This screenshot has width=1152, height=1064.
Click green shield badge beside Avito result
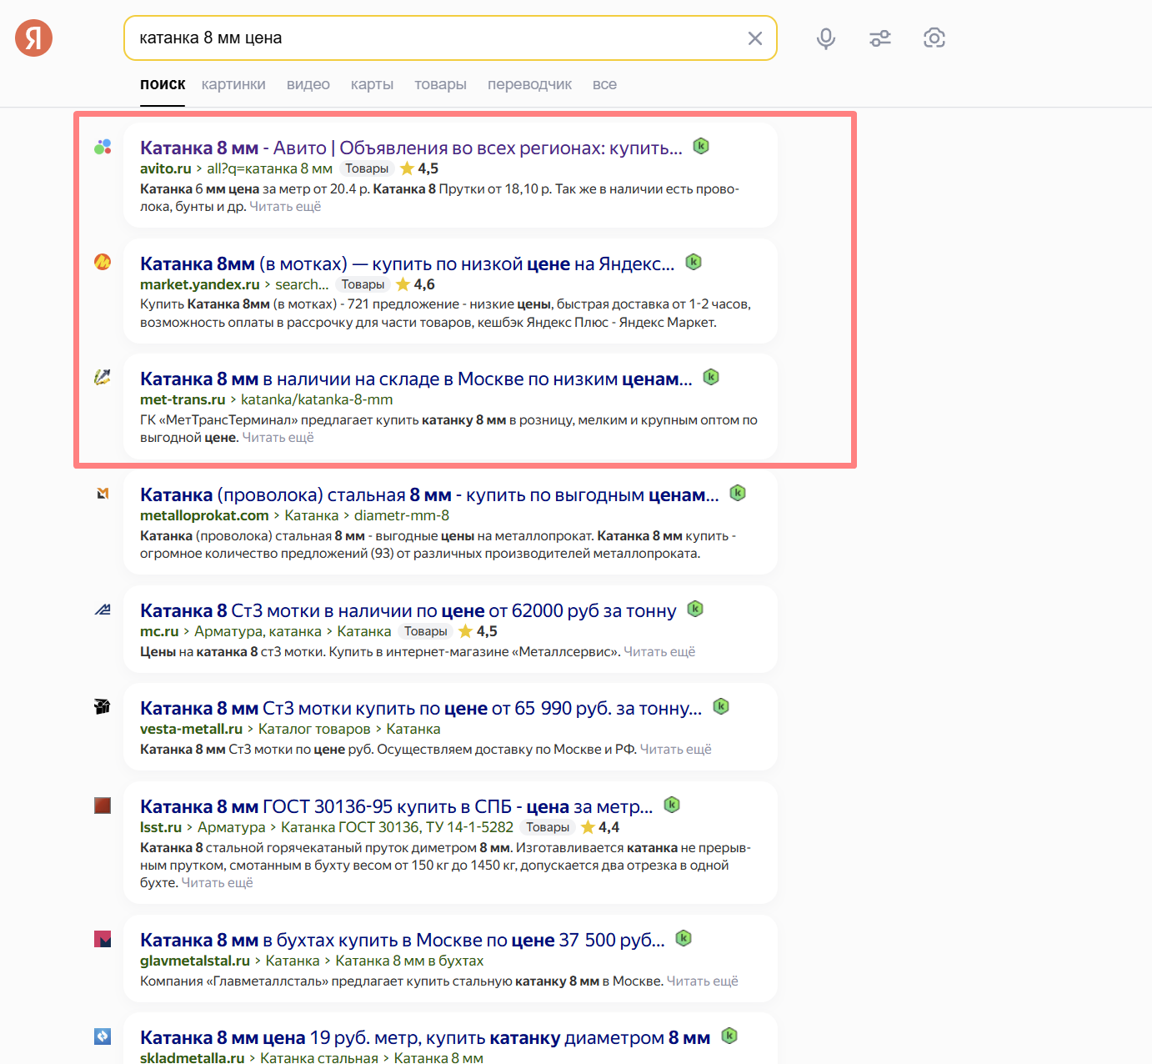[x=701, y=146]
